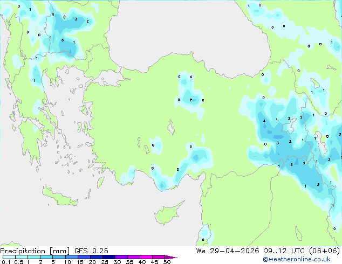342x264 pixels.
Task: Click the above-50 mm legend arrow tip
Action: pos(171,257)
